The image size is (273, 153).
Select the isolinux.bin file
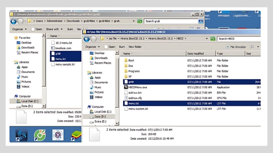[135, 92]
